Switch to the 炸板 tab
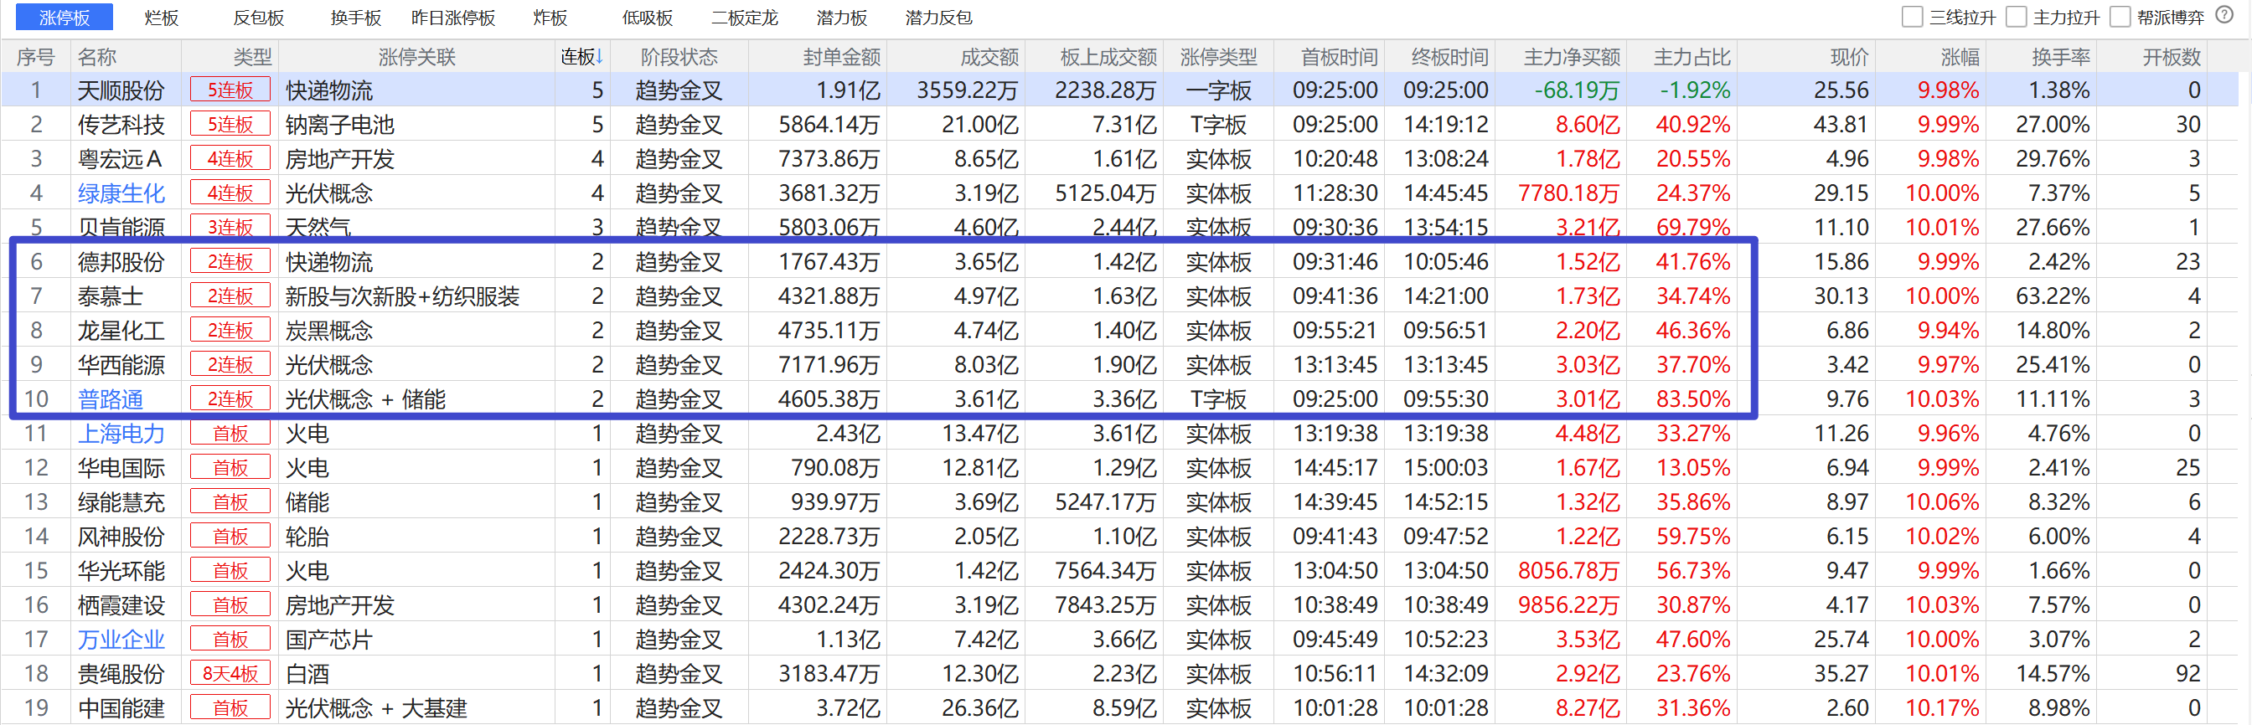The image size is (2252, 725). pyautogui.click(x=550, y=18)
